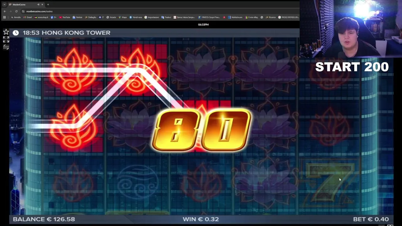Screen dimensions: 402x226
Task: Open the Vendi casa bookmark
Action: (136, 17)
